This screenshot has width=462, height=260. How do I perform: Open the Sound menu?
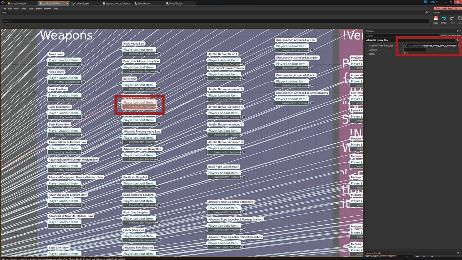(x=39, y=9)
